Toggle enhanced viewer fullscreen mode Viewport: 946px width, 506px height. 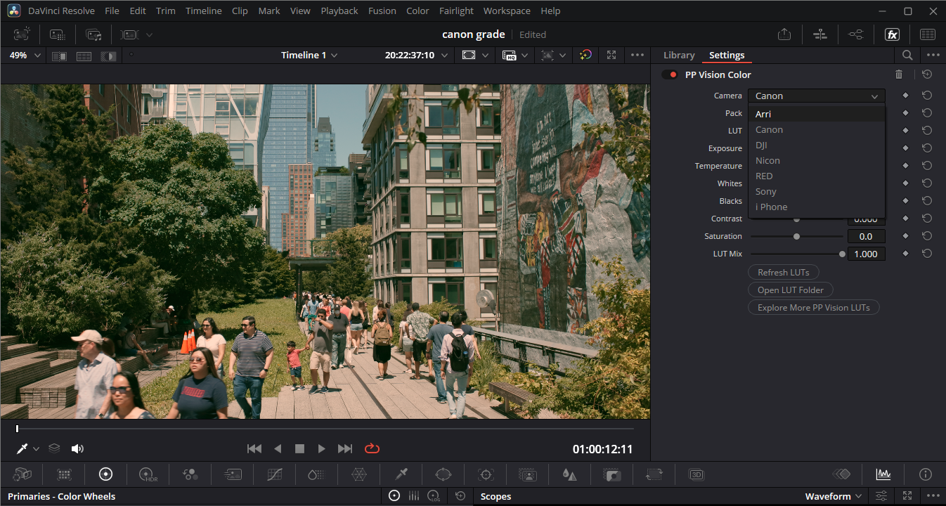(611, 55)
